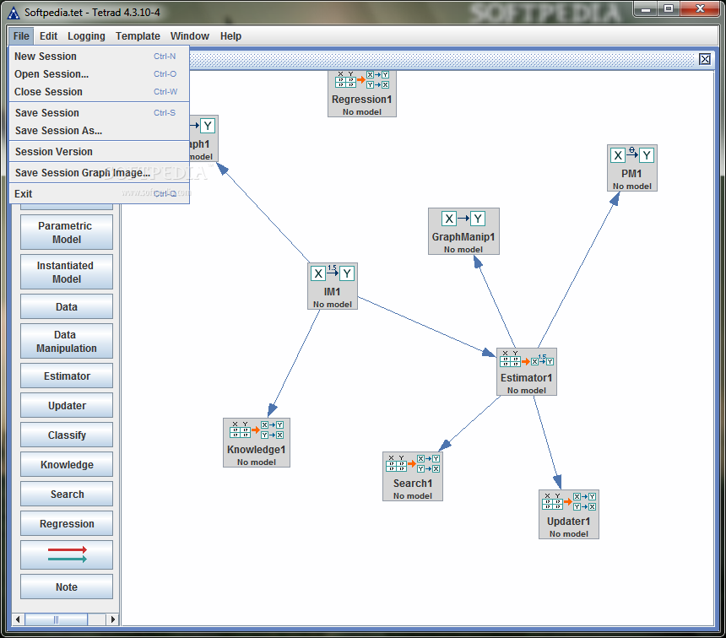Choose Open Session... menu entry
This screenshot has width=726, height=638.
click(x=99, y=74)
